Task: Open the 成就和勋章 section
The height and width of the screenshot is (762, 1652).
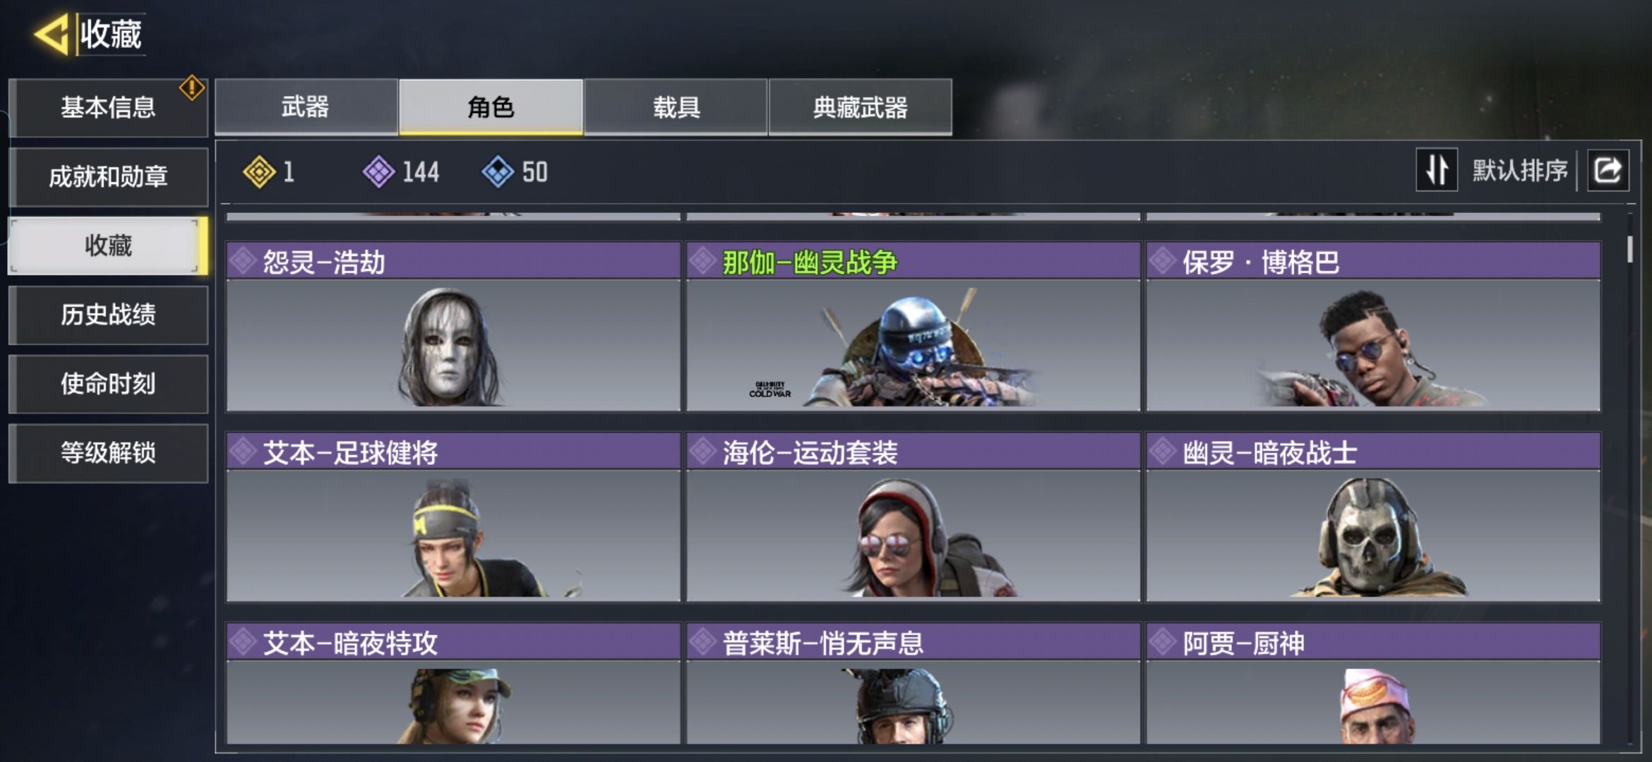Action: (x=108, y=176)
